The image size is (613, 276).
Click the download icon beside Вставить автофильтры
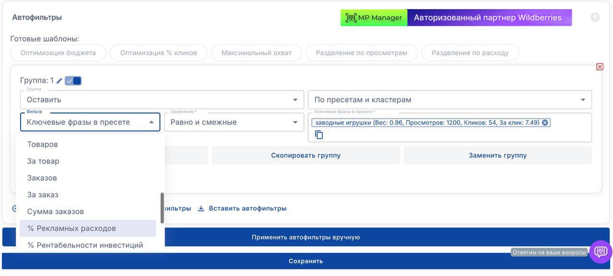pos(201,209)
